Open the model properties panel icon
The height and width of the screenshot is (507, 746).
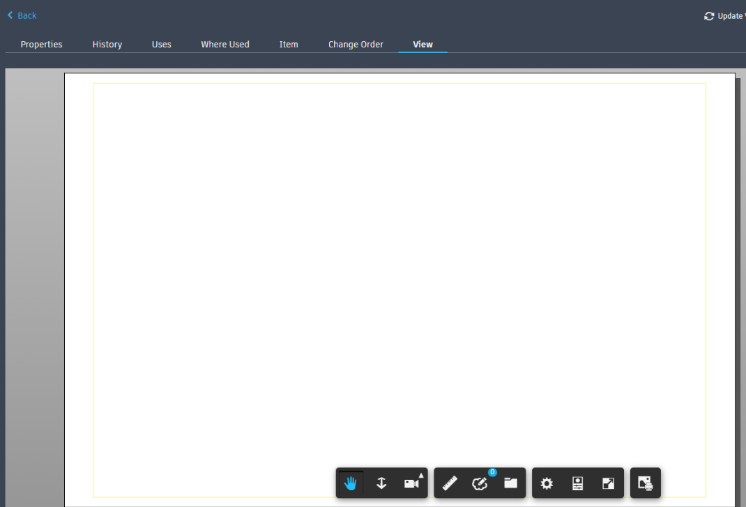pos(577,483)
